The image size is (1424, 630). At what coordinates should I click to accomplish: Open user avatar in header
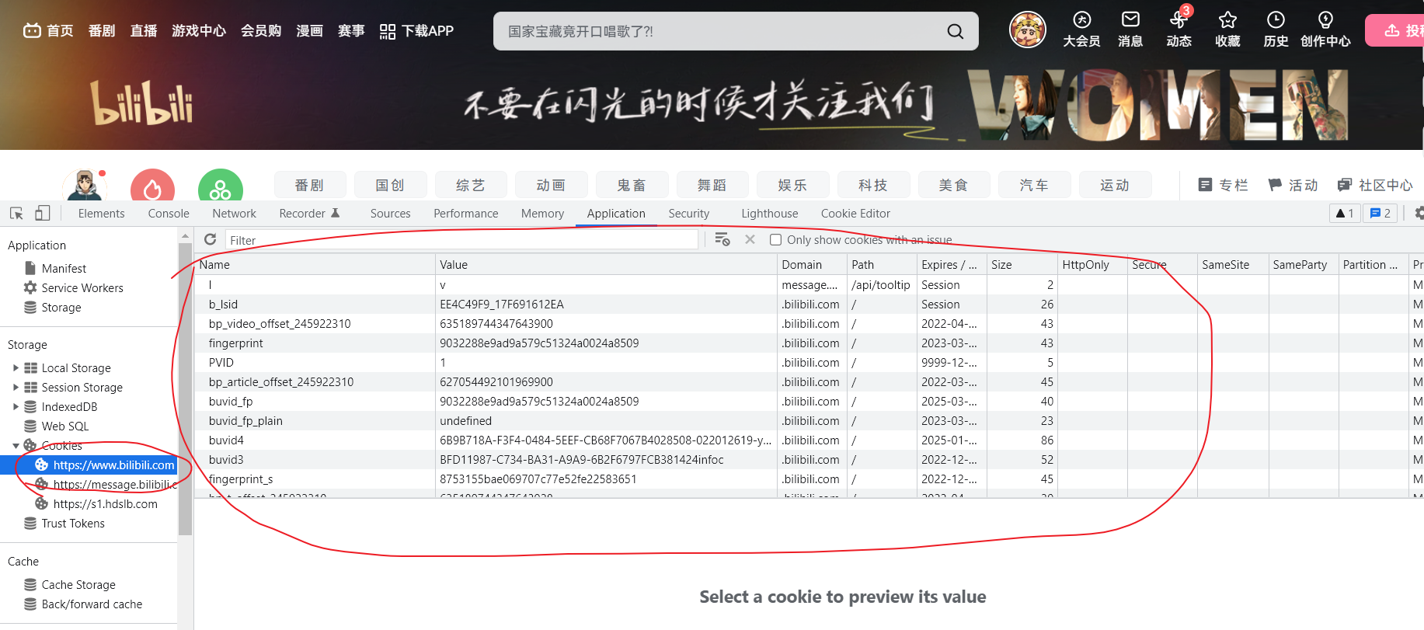tap(1027, 30)
